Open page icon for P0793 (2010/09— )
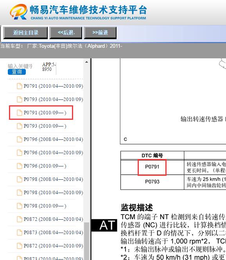 click(x=20, y=126)
